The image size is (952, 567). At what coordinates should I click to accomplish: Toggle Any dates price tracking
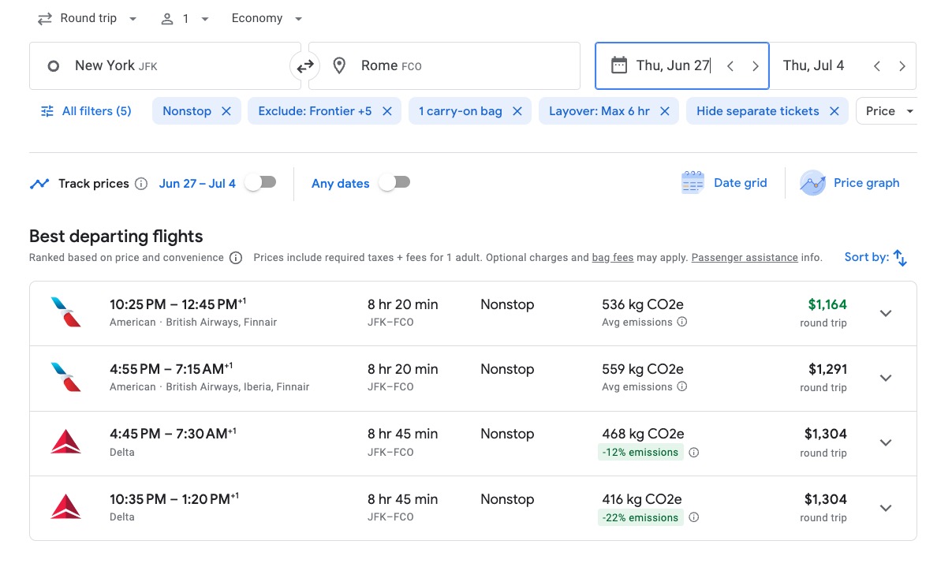coord(394,183)
